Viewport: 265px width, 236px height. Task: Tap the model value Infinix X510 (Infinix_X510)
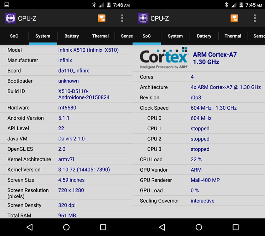[x=88, y=50]
